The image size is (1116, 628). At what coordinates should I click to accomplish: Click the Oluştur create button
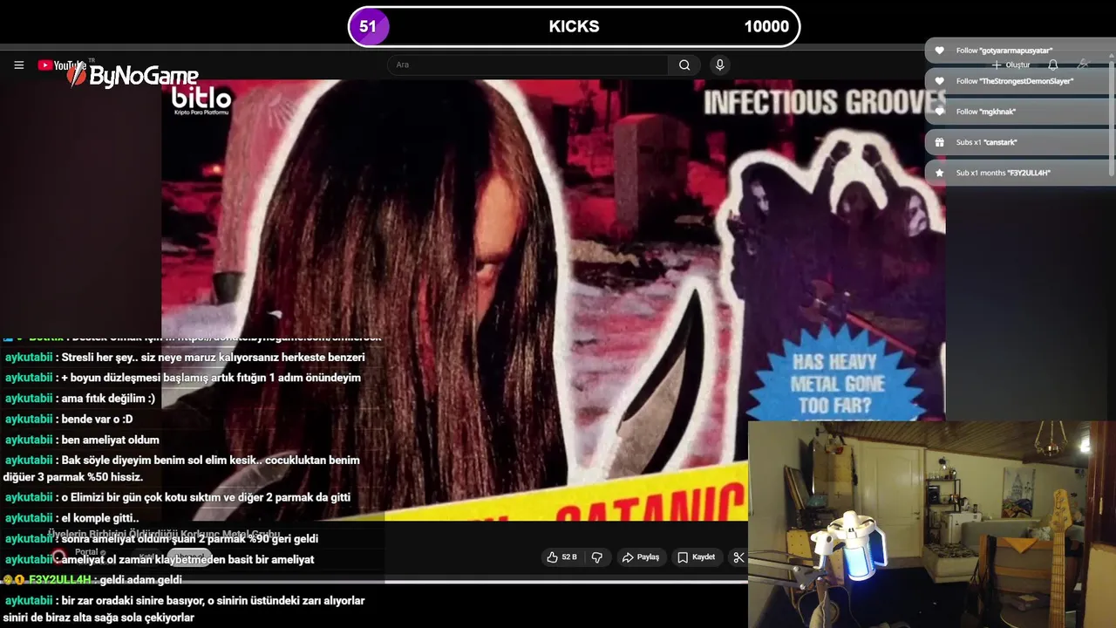coord(1011,65)
